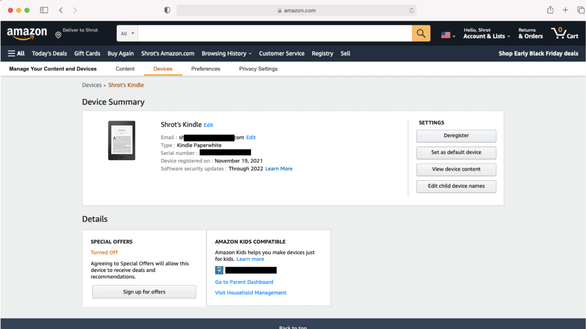
Task: Click the Safari share icon
Action: [550, 10]
